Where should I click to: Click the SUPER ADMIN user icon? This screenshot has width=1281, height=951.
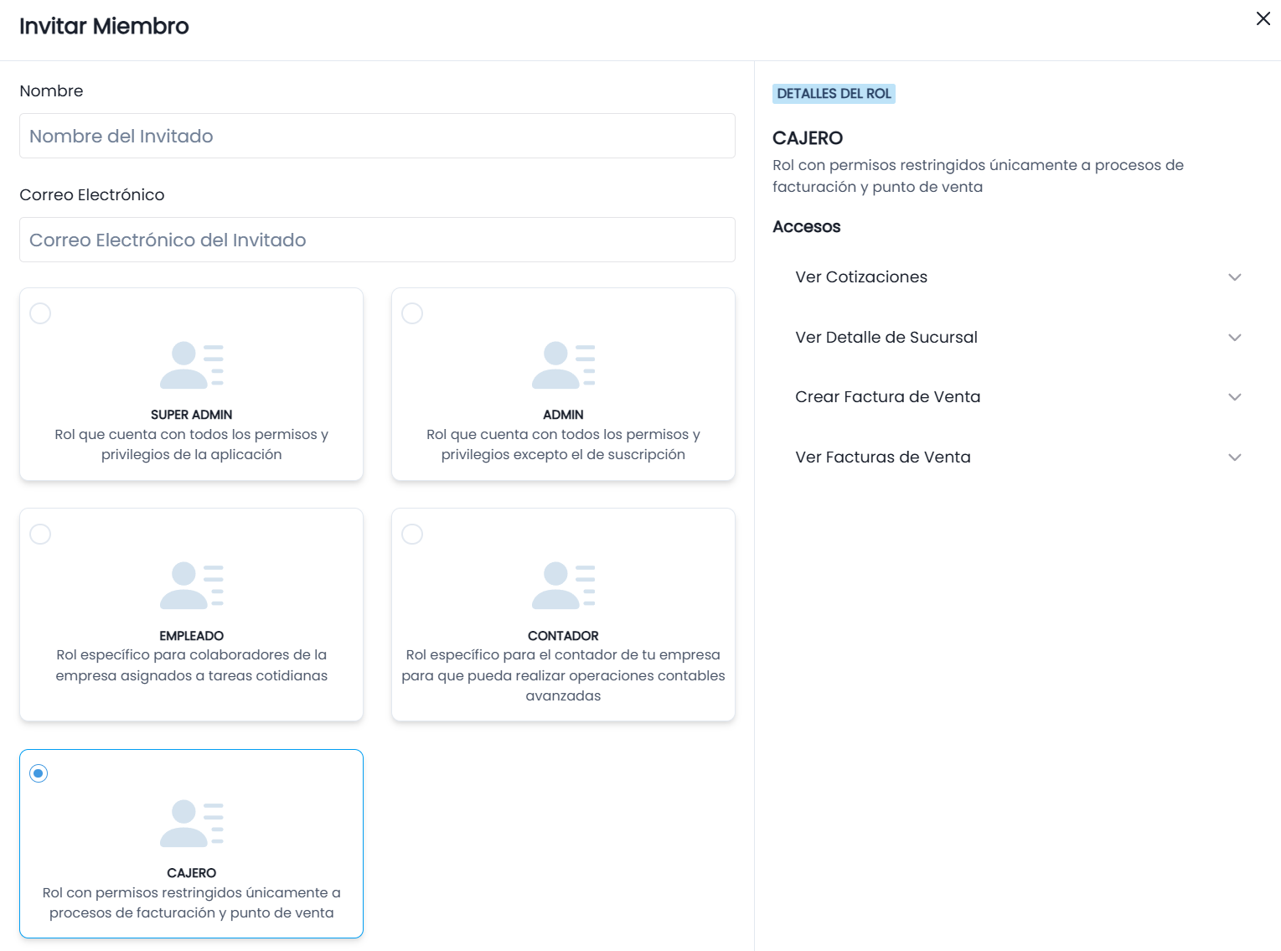[x=192, y=365]
